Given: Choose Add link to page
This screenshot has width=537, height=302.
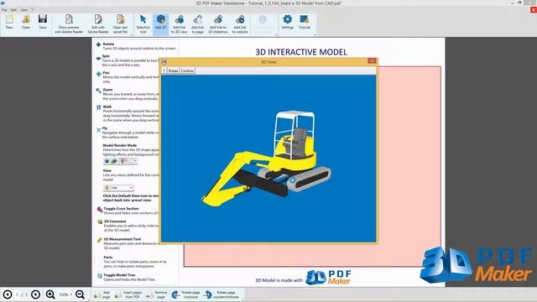Looking at the screenshot, I should [198, 24].
